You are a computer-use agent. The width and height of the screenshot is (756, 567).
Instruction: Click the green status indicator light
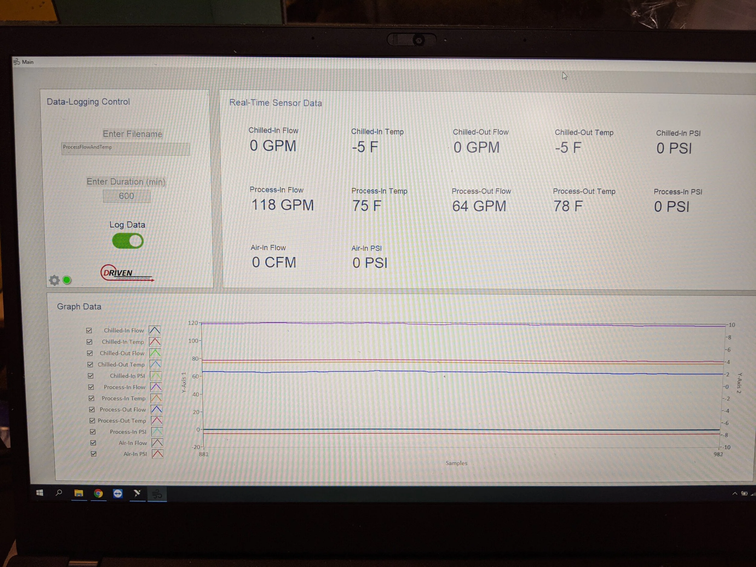coord(67,280)
